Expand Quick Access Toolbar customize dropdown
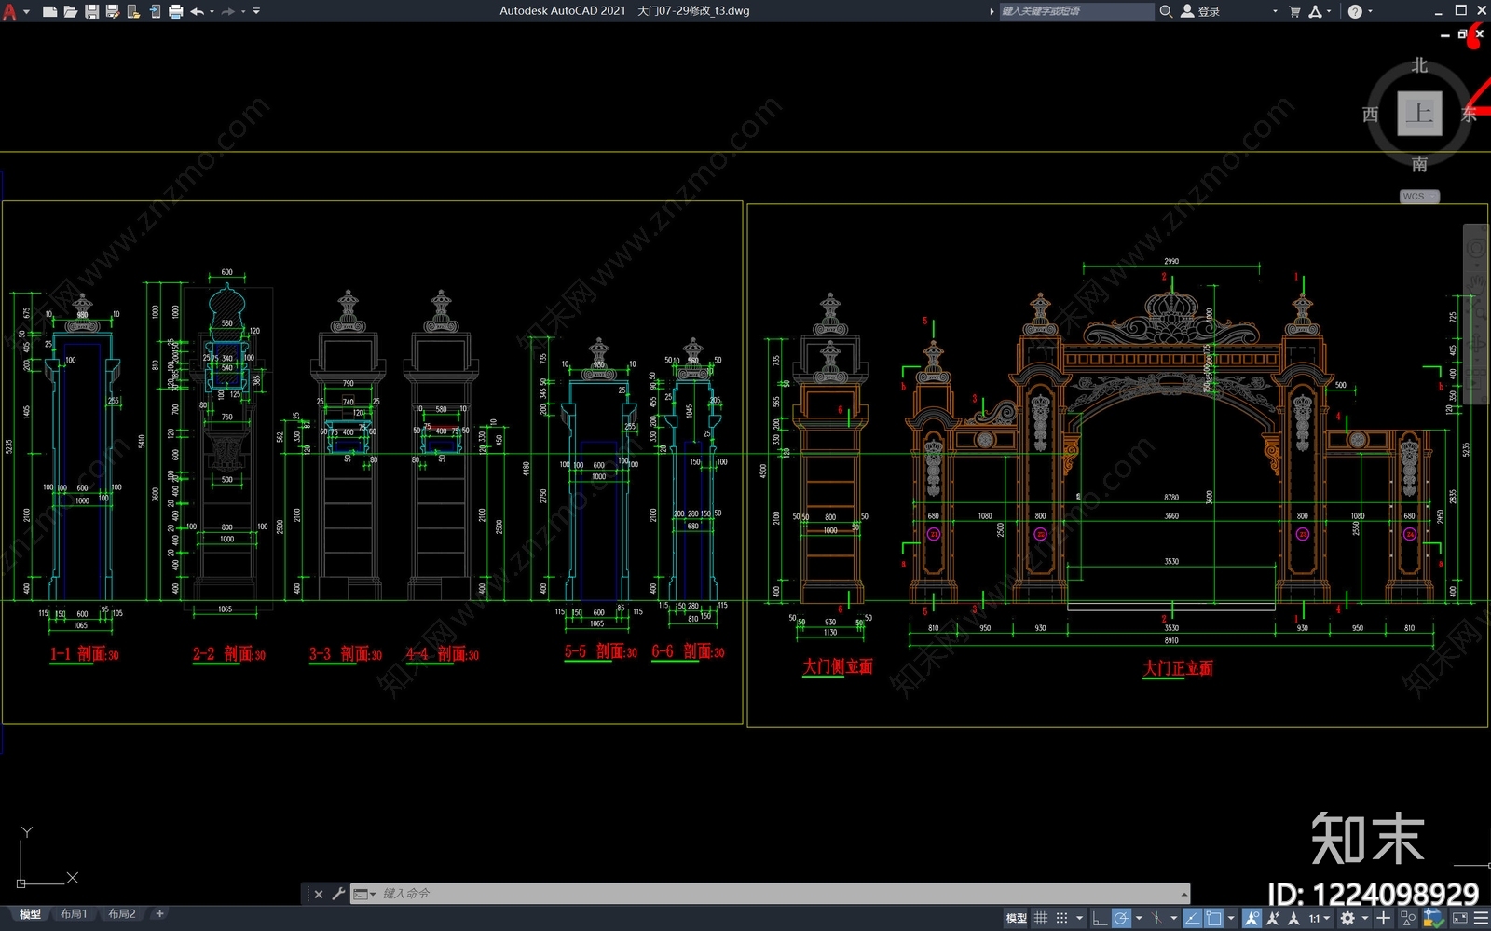The width and height of the screenshot is (1491, 931). point(256,11)
